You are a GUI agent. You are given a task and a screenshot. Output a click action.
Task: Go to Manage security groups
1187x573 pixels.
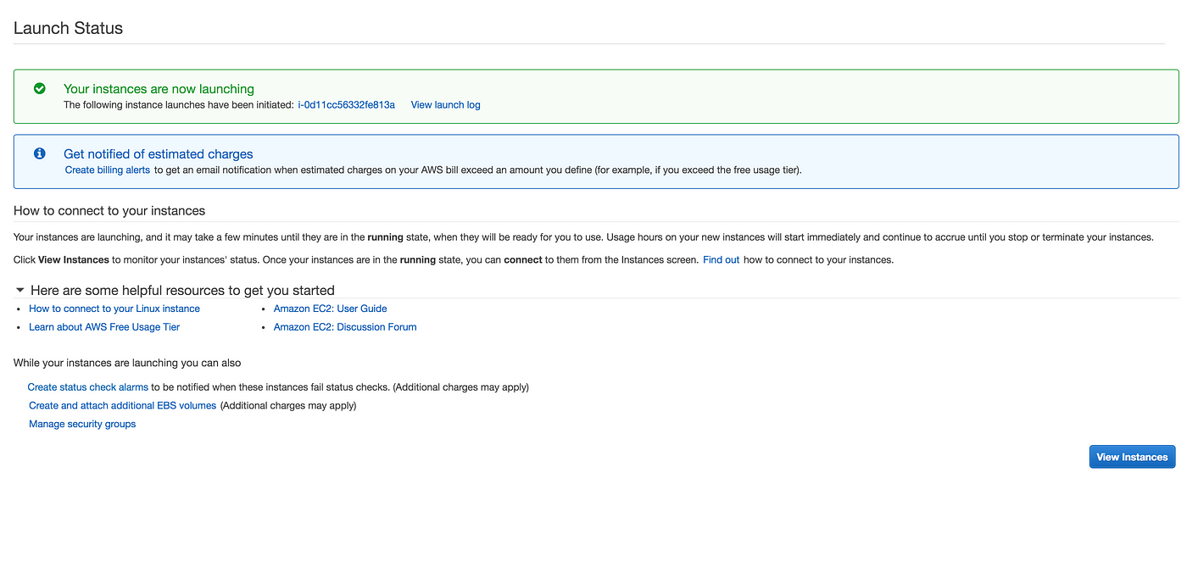tap(82, 424)
